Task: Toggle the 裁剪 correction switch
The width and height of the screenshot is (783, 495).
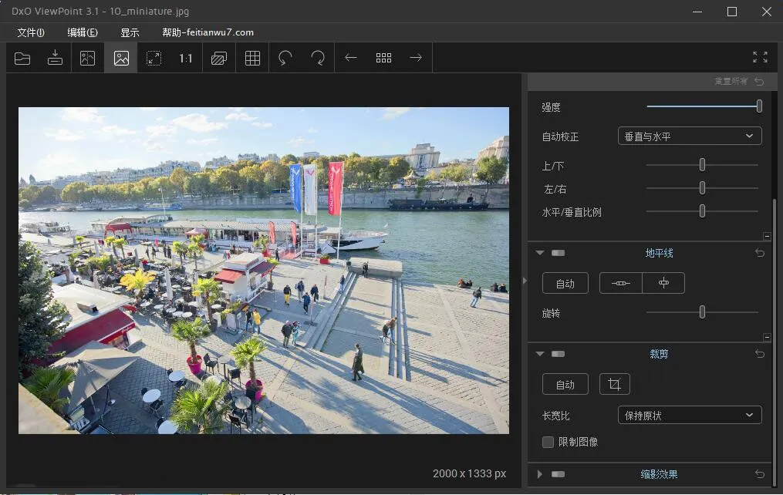Action: coord(558,353)
